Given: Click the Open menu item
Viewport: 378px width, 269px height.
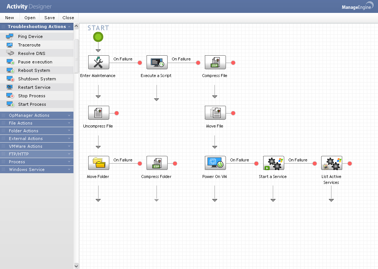Looking at the screenshot, I should point(30,18).
